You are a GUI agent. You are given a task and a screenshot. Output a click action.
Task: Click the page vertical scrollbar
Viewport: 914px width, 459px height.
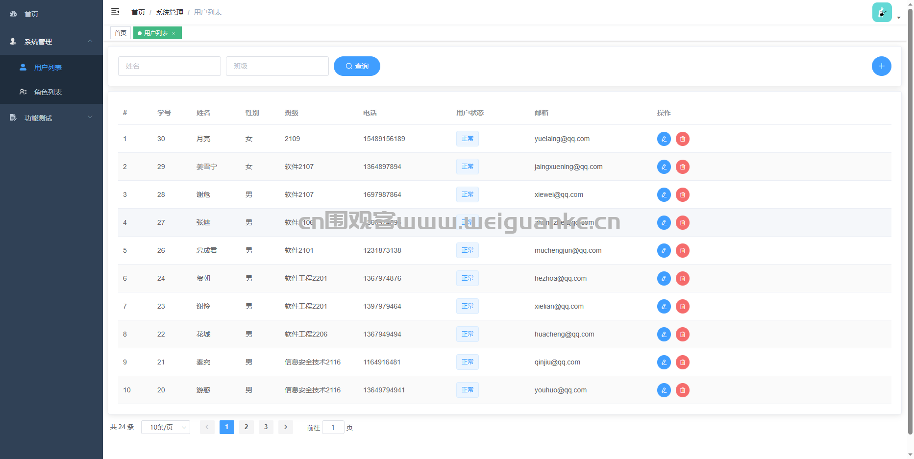910,220
